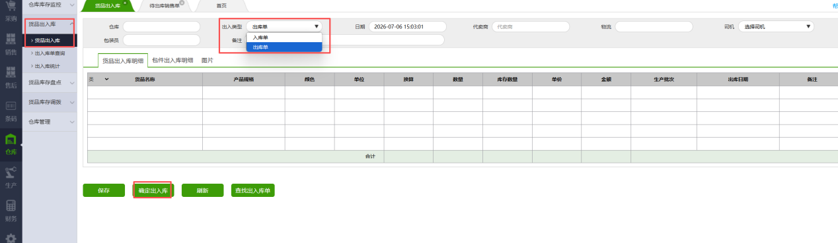
Task: Click the 单位 column header
Action: click(x=359, y=79)
